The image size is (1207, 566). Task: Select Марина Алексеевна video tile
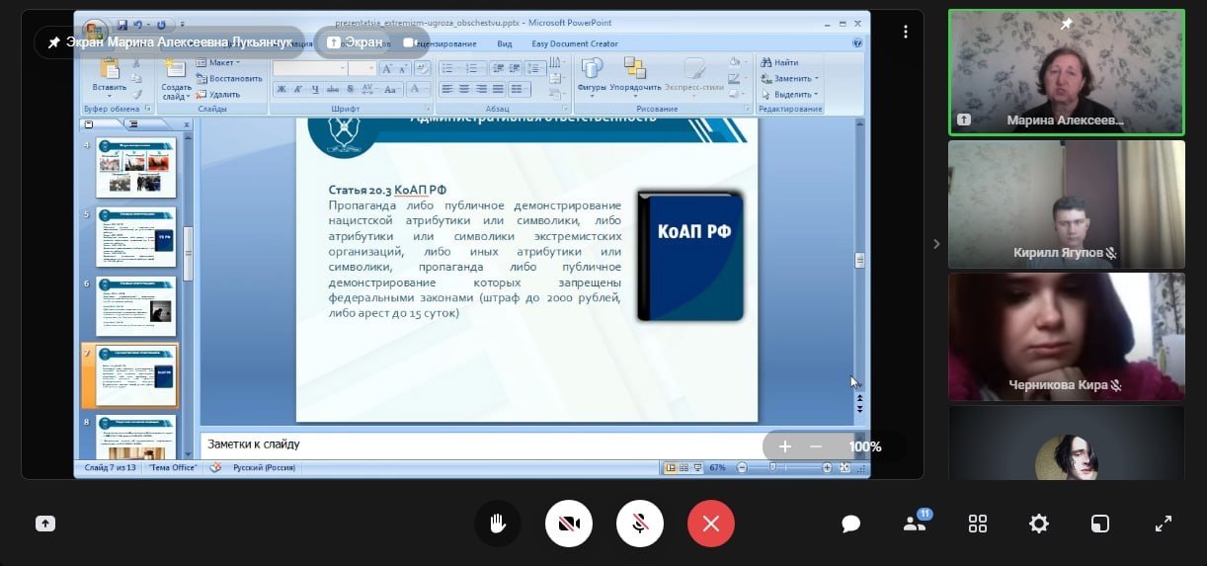tap(1066, 72)
